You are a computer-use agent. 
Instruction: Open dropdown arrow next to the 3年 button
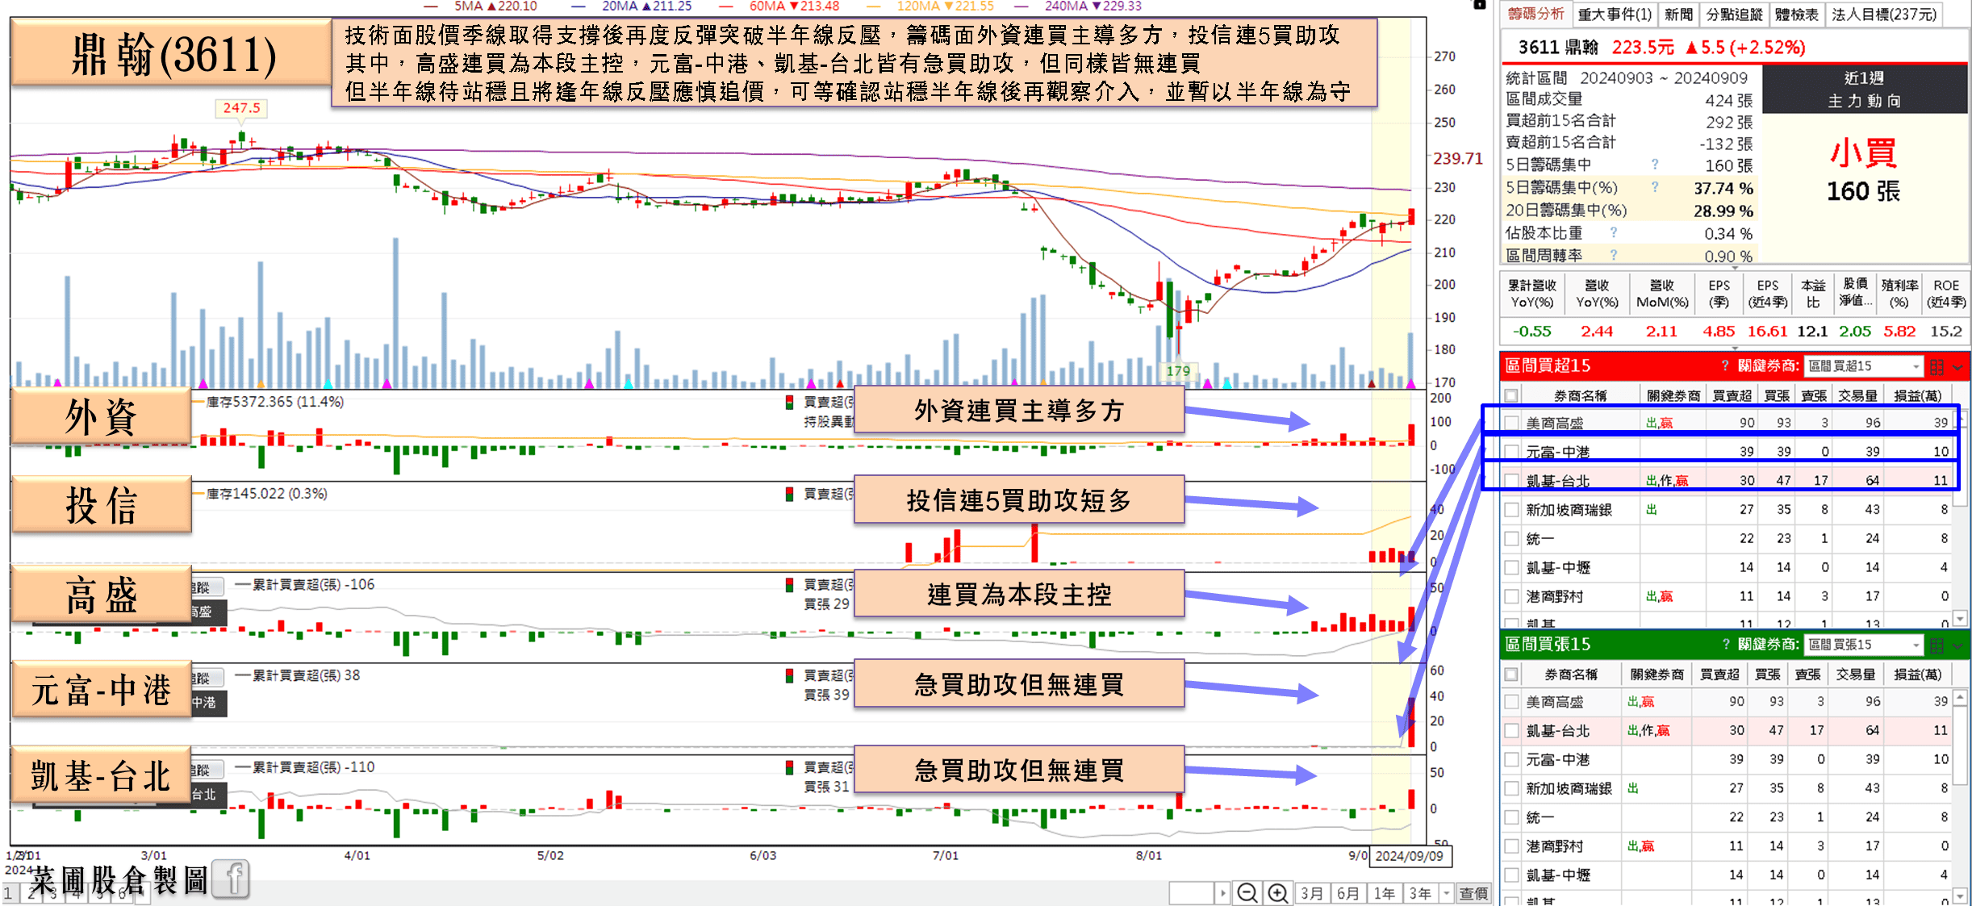tap(1447, 893)
